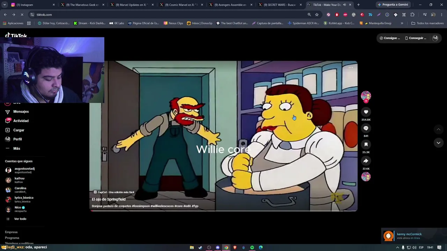Click the Consigue button with the coin icon
The height and width of the screenshot is (251, 447).
point(390,38)
